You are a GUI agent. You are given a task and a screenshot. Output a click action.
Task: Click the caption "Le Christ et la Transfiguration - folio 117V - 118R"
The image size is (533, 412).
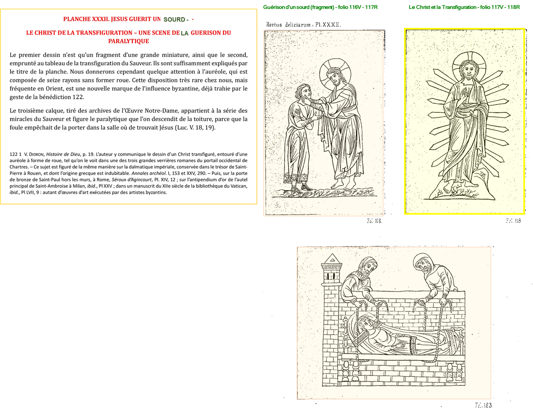(x=464, y=7)
